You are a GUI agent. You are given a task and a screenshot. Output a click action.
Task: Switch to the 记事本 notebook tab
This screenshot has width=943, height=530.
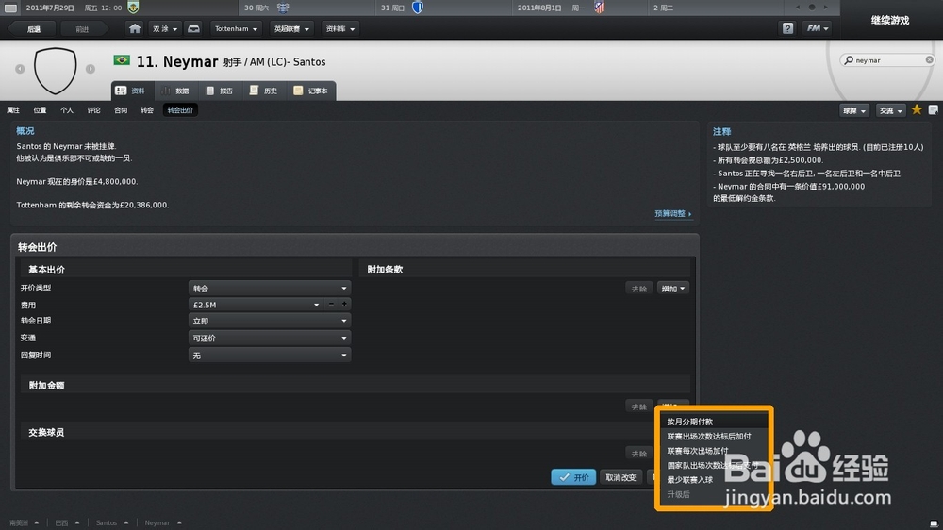coord(311,91)
